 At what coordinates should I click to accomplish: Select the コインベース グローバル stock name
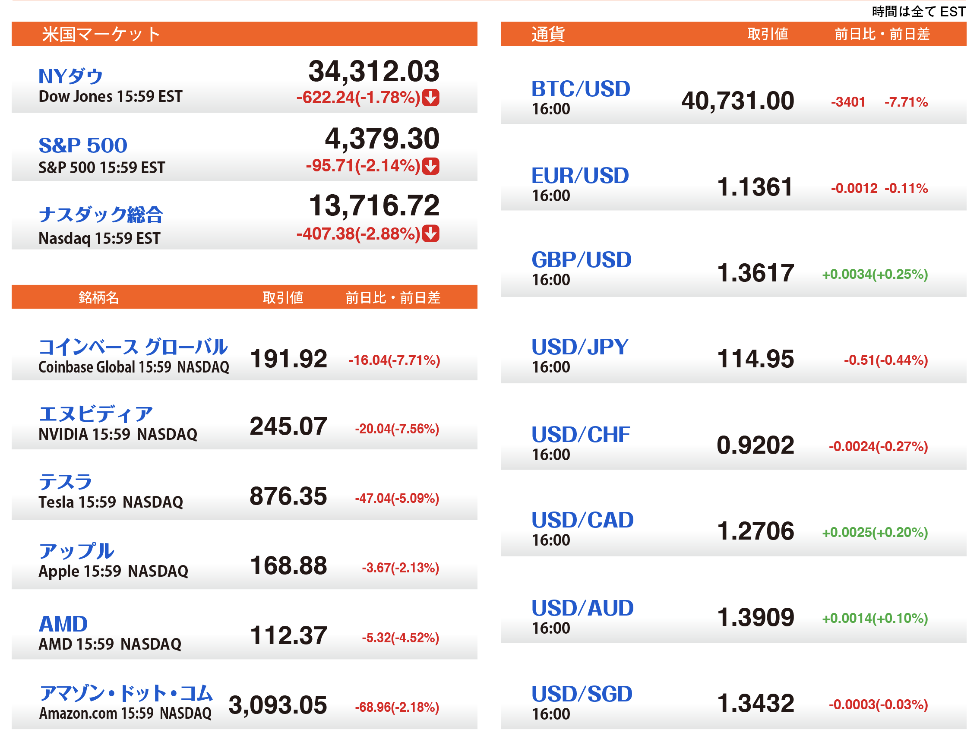pos(133,347)
